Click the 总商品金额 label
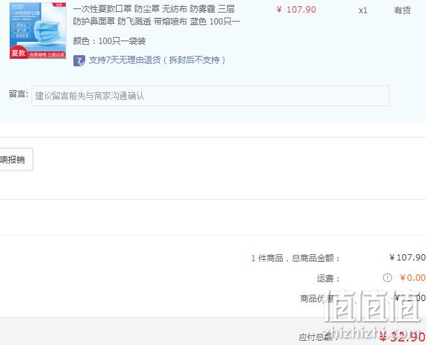Screen dimensions: 427x345 pos(315,258)
